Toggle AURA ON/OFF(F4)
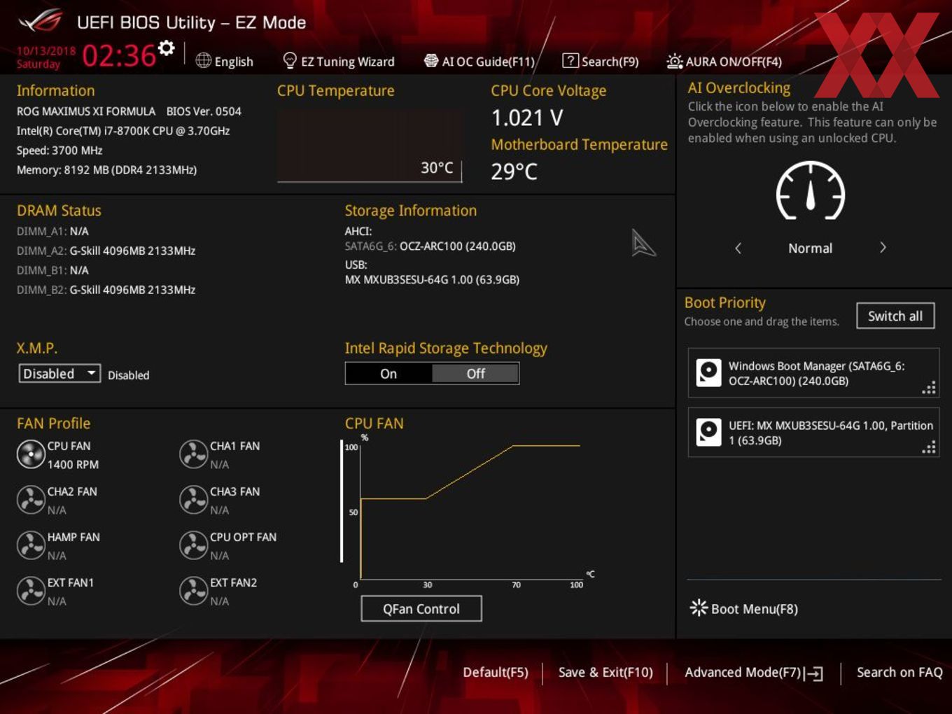 pyautogui.click(x=734, y=62)
